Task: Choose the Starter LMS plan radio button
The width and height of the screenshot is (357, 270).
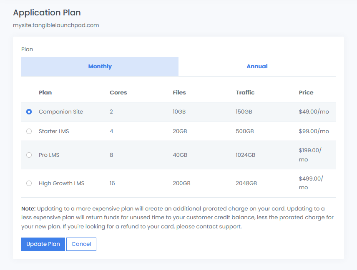Action: coord(29,131)
